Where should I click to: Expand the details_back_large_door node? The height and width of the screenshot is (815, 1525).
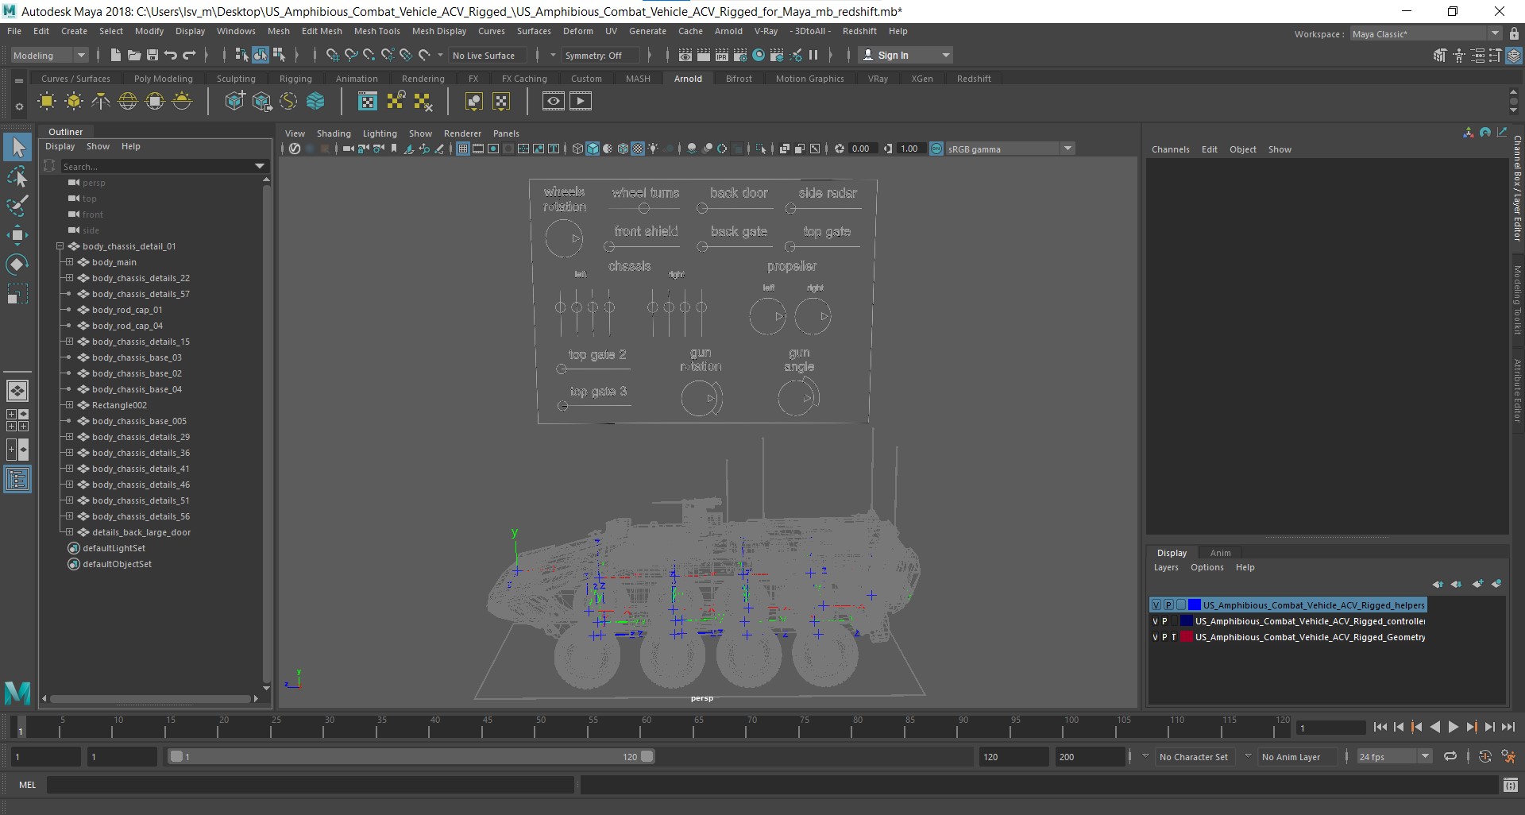(69, 532)
